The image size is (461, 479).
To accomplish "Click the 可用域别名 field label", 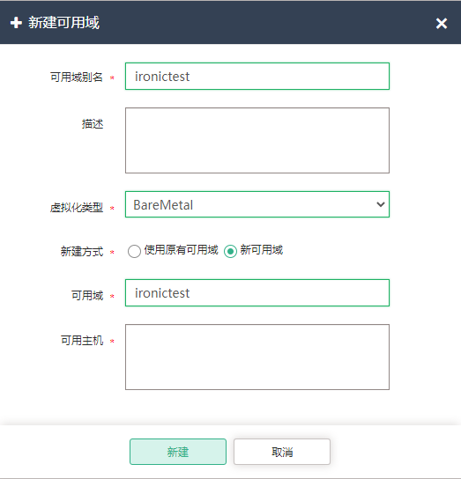I will 77,77.
